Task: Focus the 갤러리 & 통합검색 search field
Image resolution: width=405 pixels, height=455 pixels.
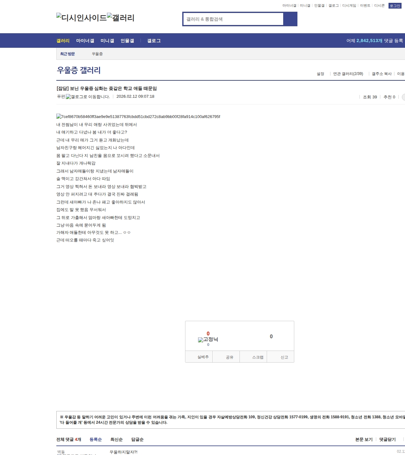Action: pos(233,19)
